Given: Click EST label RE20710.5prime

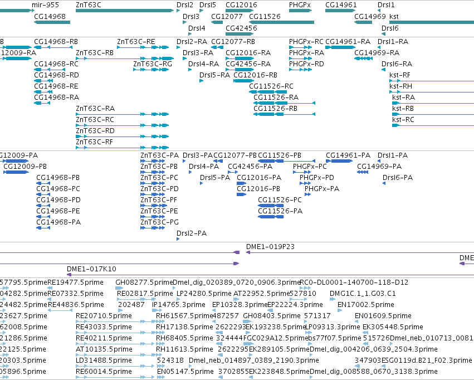Looking at the screenshot, I should tap(104, 315).
